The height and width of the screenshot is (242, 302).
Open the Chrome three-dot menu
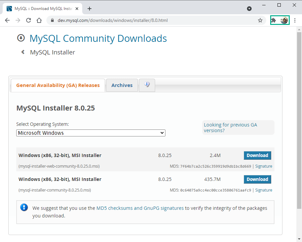(295, 20)
